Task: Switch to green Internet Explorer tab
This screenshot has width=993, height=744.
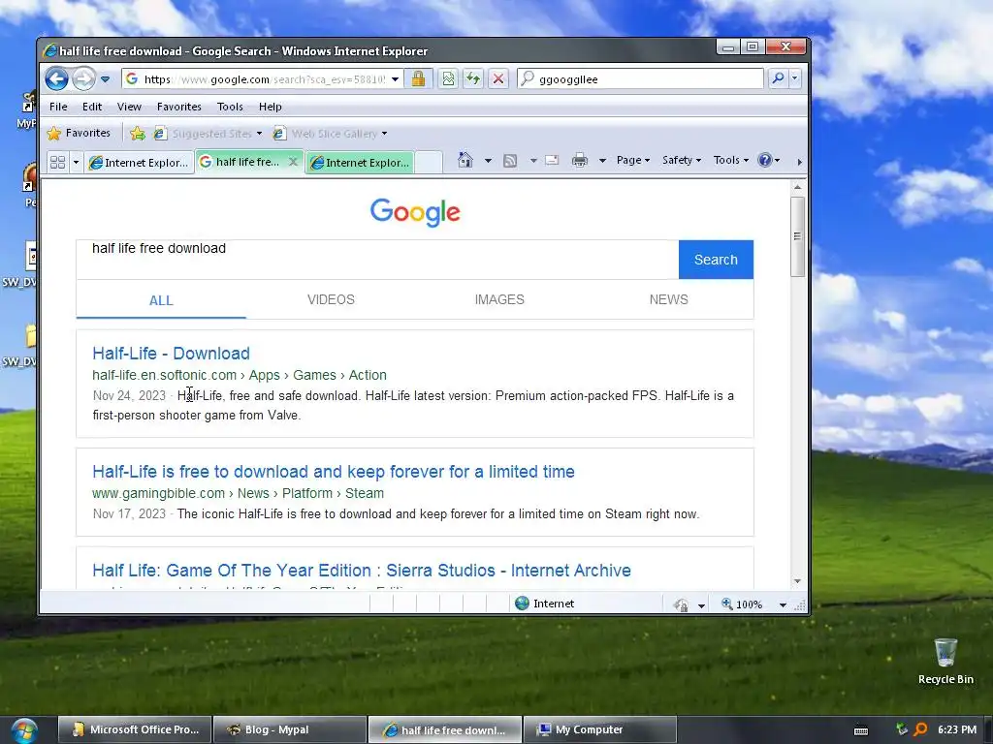Action: coord(360,162)
